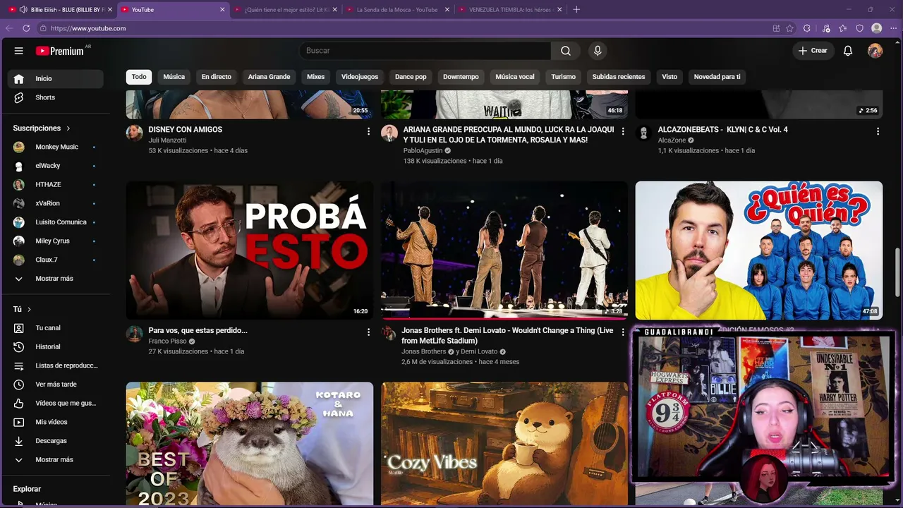Open the PROBÁ ESTO video thumbnail
Viewport: 903px width, 508px height.
(x=250, y=250)
